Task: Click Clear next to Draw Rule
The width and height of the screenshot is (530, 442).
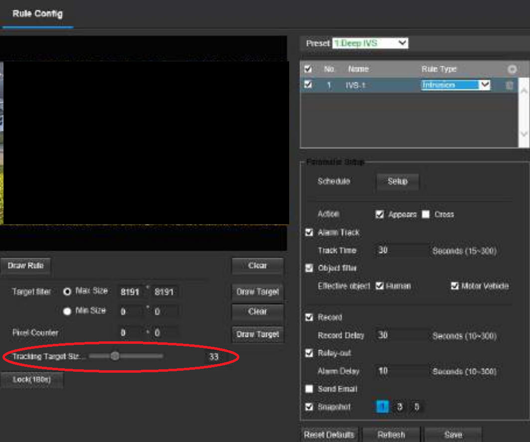Action: (258, 266)
